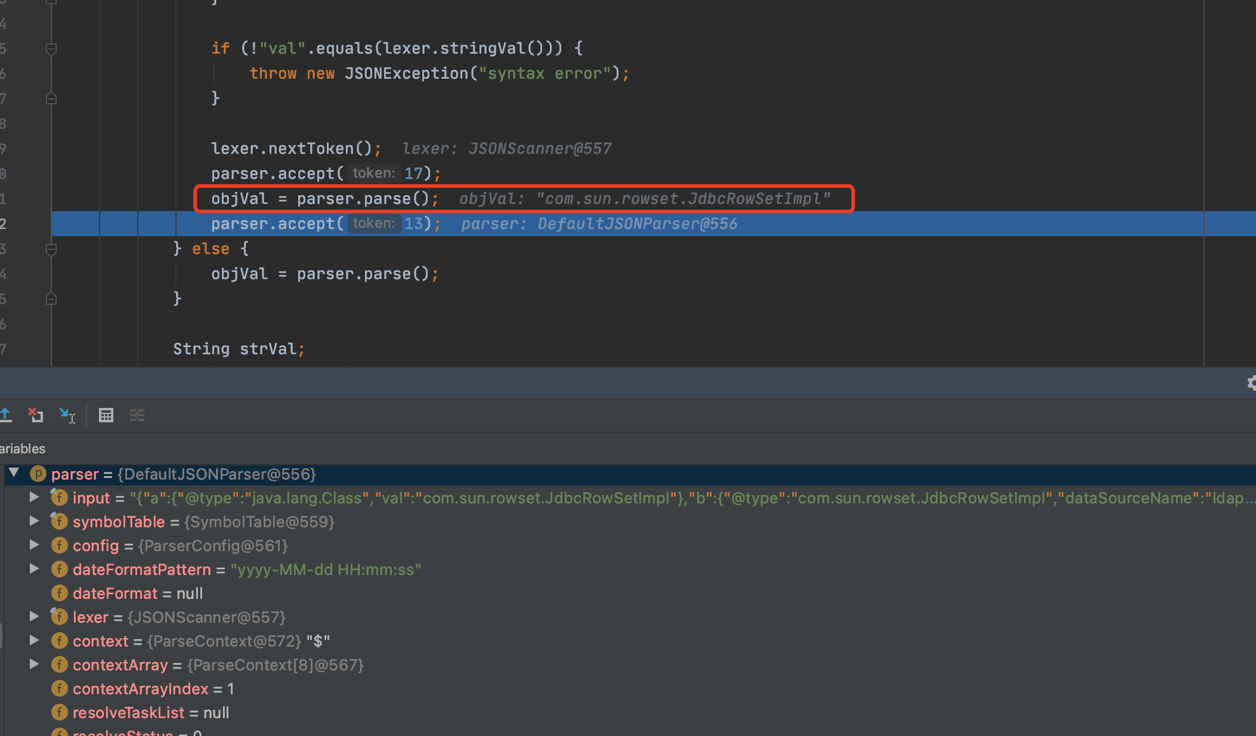The width and height of the screenshot is (1256, 736).
Task: Collapse the if block using the gutter fold marker
Action: point(51,49)
